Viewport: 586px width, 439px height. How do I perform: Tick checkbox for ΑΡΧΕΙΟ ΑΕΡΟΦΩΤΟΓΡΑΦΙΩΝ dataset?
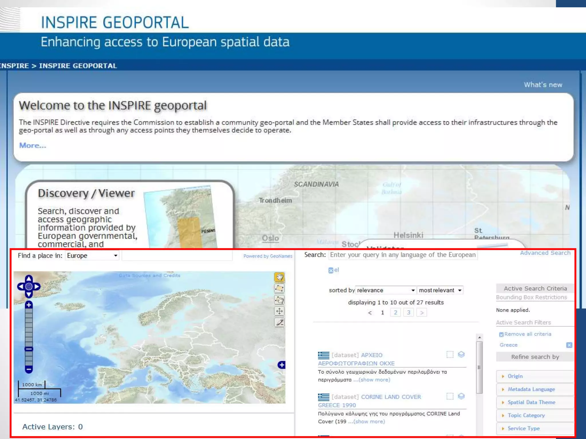click(x=450, y=355)
